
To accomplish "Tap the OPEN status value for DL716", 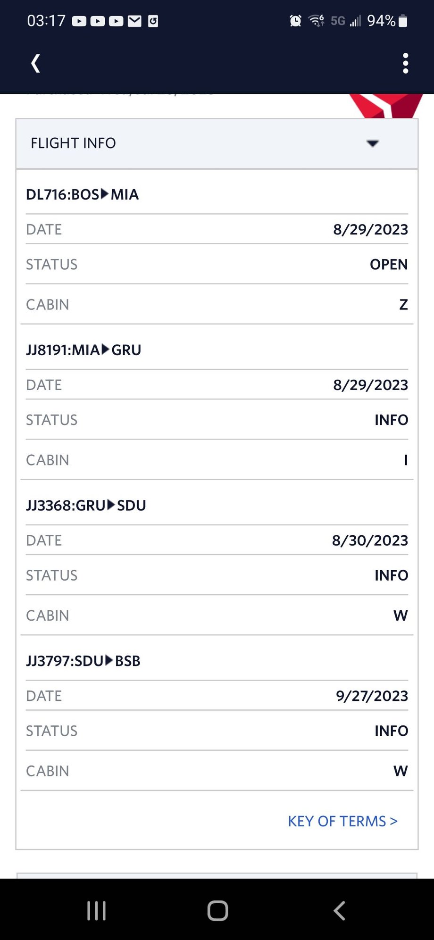I will pos(389,265).
